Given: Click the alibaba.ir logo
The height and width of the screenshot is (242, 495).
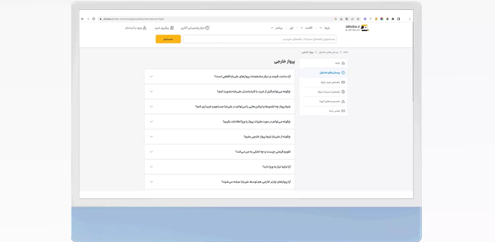Looking at the screenshot, I should click(357, 28).
